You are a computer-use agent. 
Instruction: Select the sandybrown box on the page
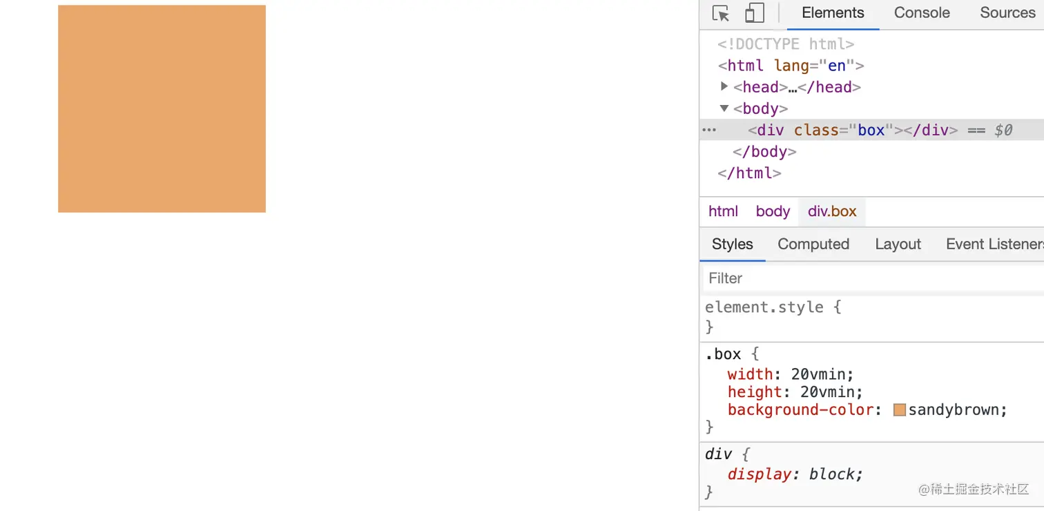(162, 108)
